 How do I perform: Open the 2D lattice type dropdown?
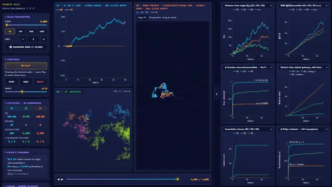tap(74, 92)
